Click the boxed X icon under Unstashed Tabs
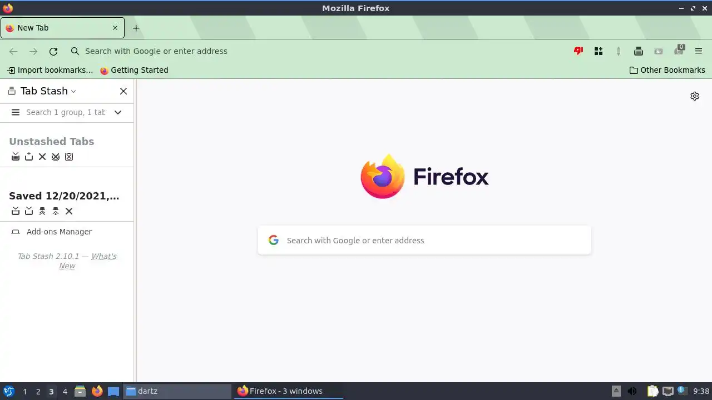 coord(69,157)
